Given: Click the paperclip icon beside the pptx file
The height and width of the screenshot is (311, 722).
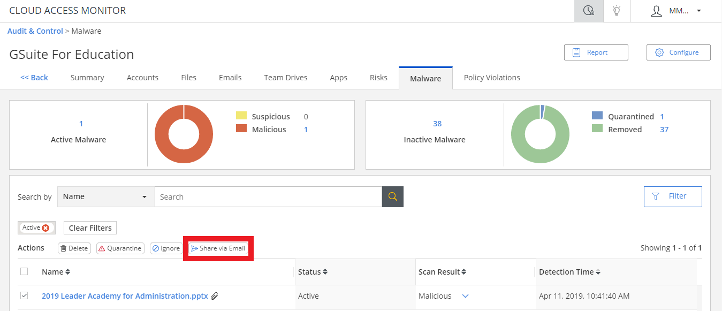Looking at the screenshot, I should tap(215, 296).
